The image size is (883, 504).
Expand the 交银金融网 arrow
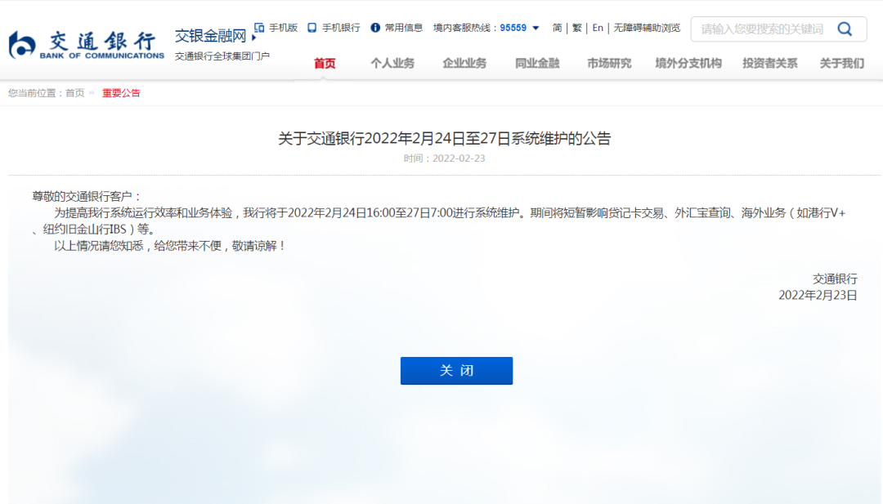coord(254,37)
